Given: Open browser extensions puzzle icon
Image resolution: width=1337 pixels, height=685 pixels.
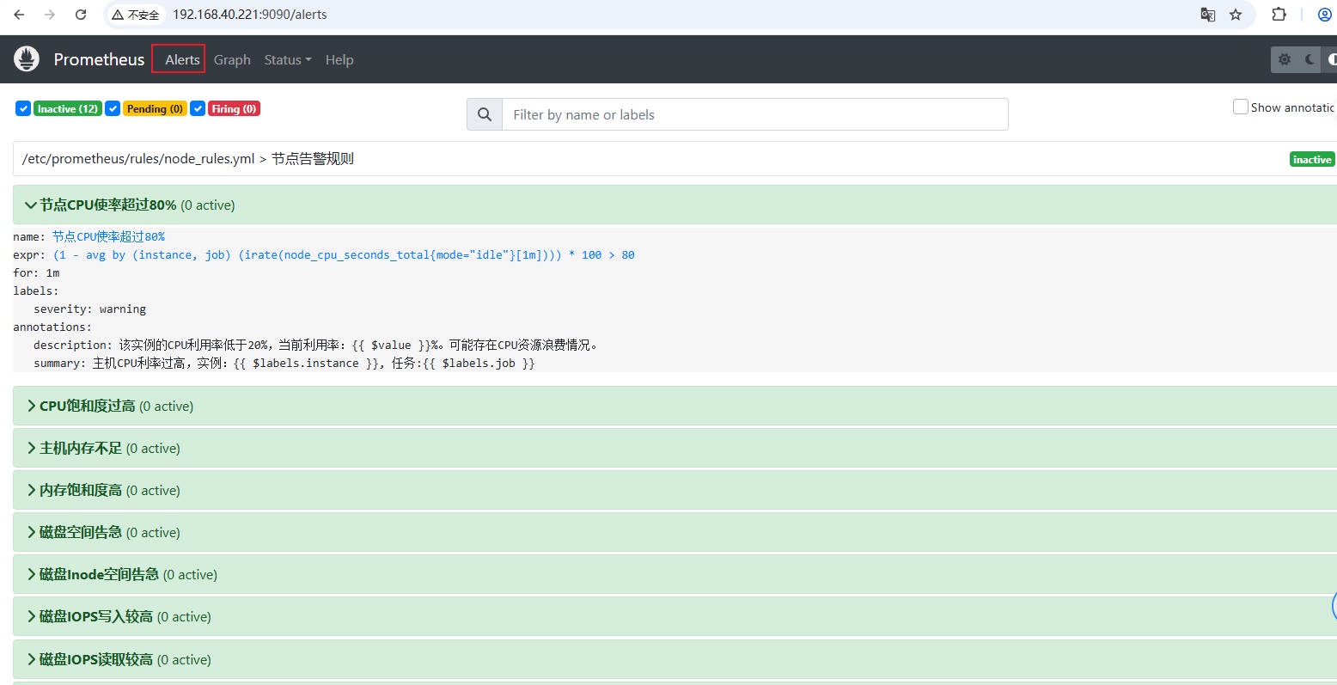Looking at the screenshot, I should (x=1279, y=15).
